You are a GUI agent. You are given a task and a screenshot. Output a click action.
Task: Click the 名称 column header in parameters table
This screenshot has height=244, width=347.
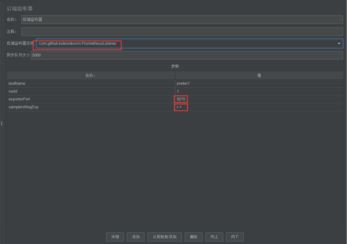pyautogui.click(x=91, y=76)
